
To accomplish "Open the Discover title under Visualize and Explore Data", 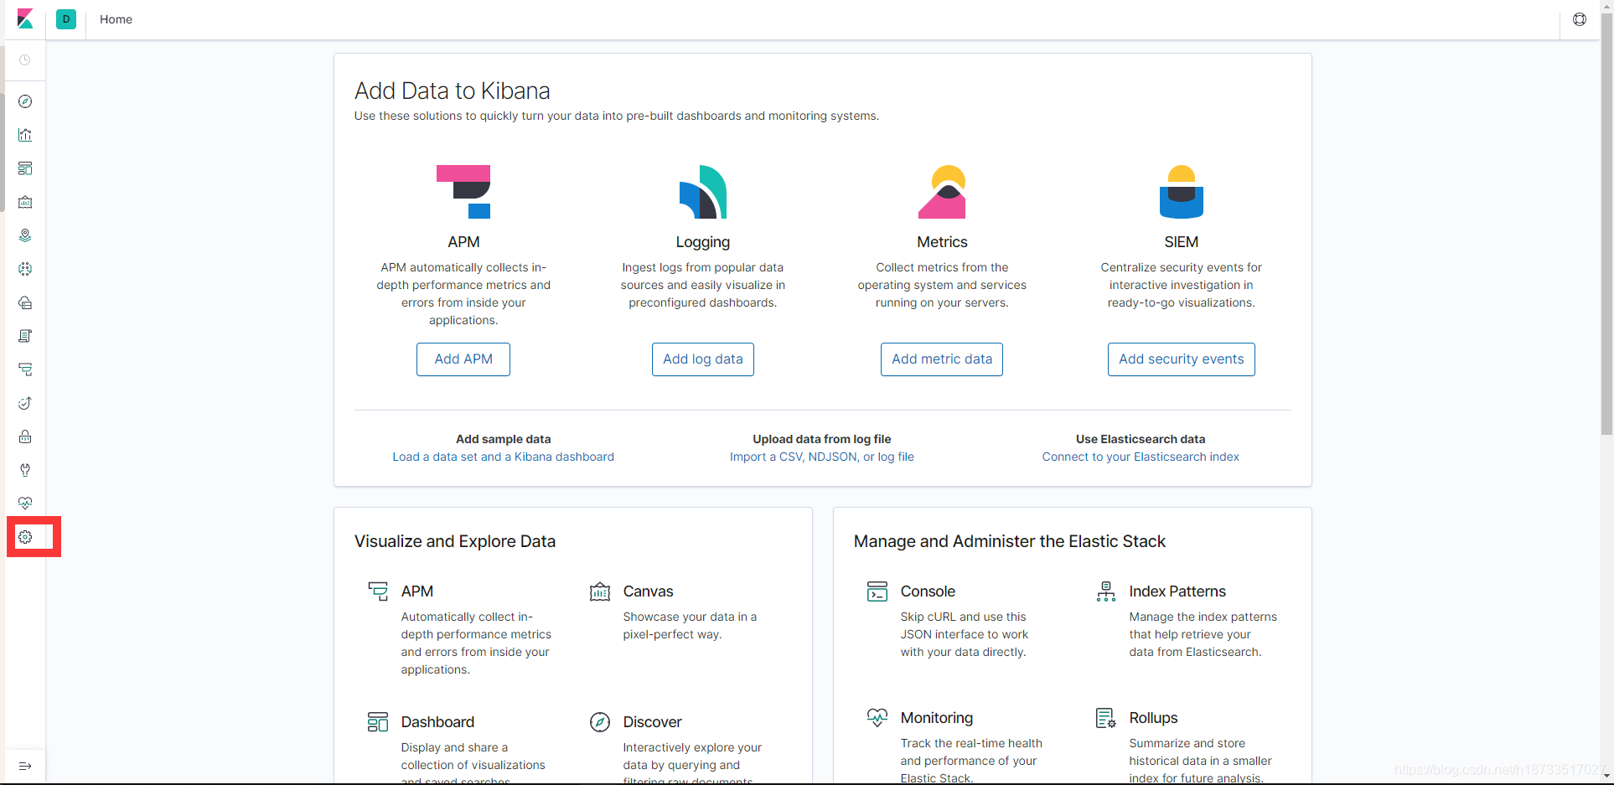I will point(652,722).
